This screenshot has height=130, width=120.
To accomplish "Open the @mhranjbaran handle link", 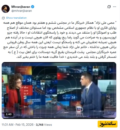I will [22, 11].
